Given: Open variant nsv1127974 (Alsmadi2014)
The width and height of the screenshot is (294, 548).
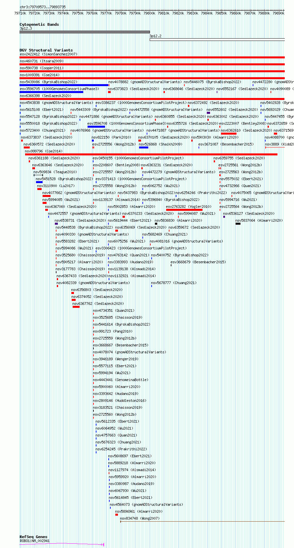Looking at the screenshot, I should 132,470.
